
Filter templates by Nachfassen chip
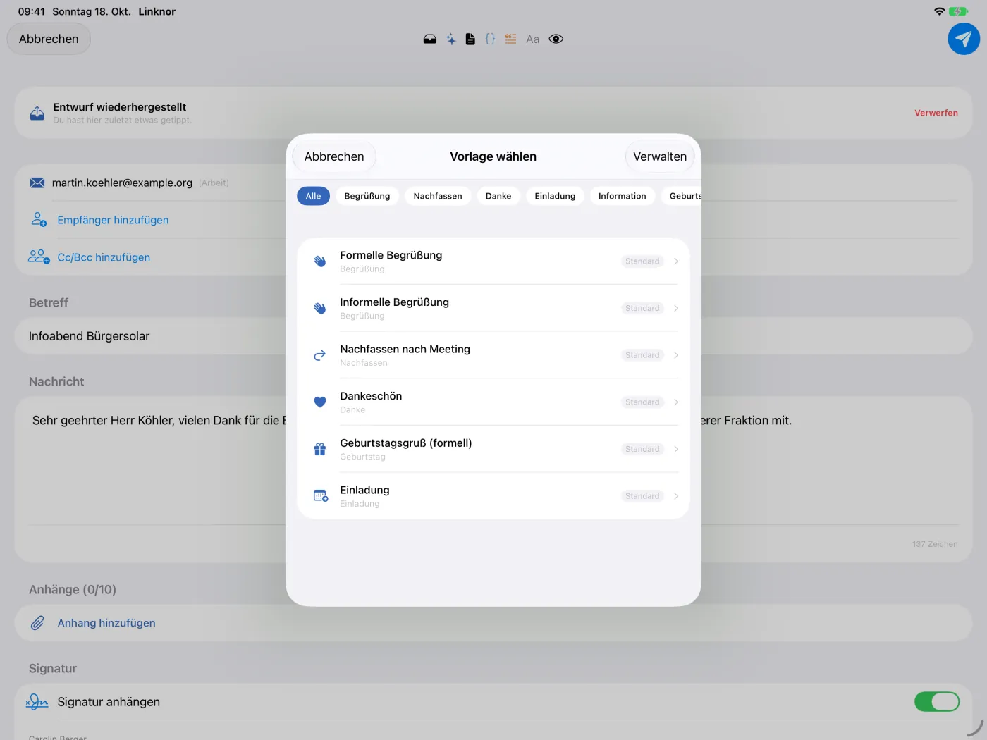pos(438,196)
